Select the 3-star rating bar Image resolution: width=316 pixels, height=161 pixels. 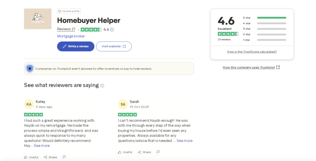[x=271, y=29]
